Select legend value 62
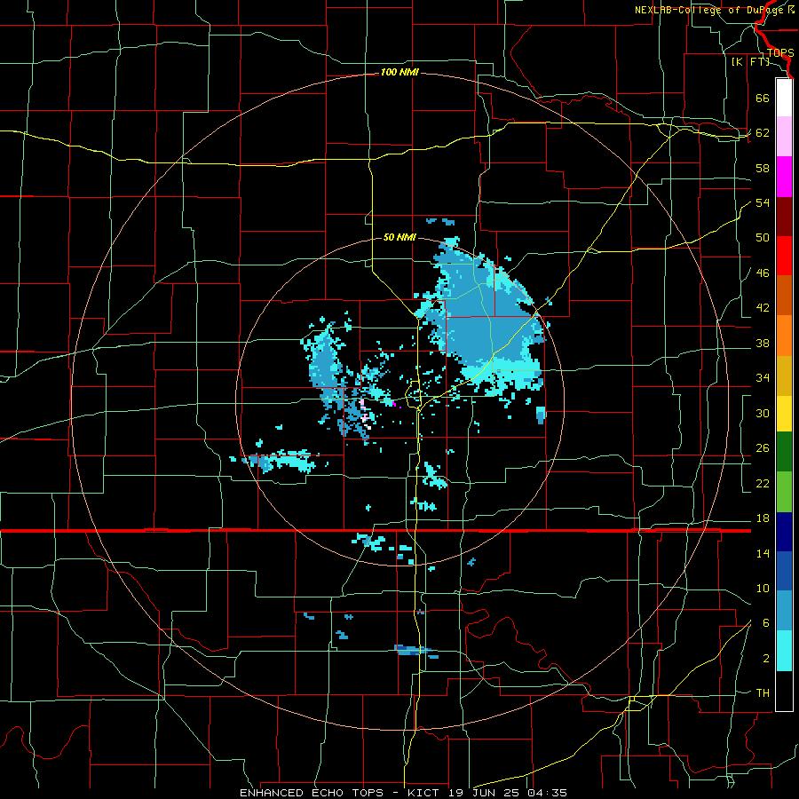Screen dimensions: 799x799 (763, 133)
